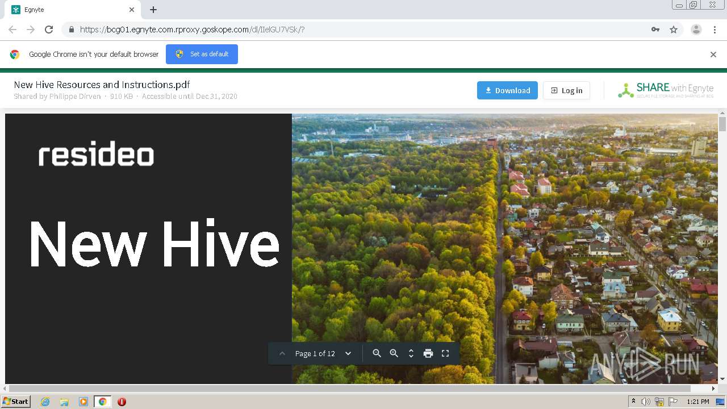Click the PDF file name title
The width and height of the screenshot is (727, 409).
[102, 85]
